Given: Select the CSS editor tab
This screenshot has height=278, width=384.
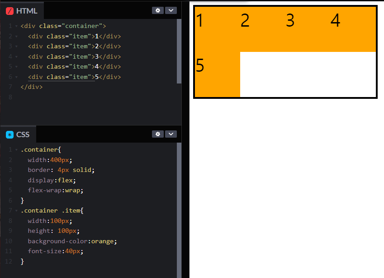Looking at the screenshot, I should click(x=18, y=134).
